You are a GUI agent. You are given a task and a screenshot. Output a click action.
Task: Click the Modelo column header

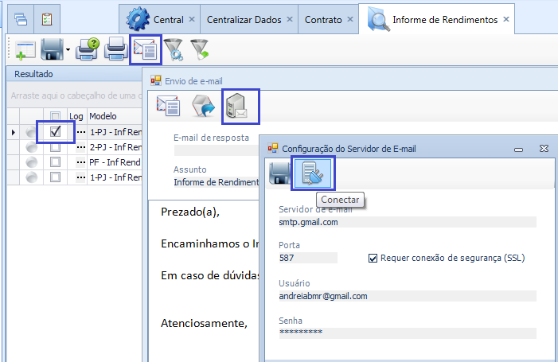[x=115, y=116]
